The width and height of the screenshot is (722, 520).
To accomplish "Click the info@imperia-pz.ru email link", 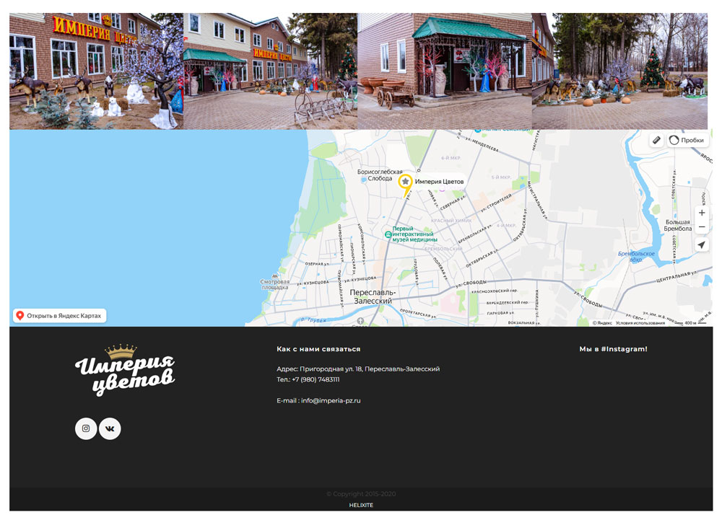I will [331, 400].
